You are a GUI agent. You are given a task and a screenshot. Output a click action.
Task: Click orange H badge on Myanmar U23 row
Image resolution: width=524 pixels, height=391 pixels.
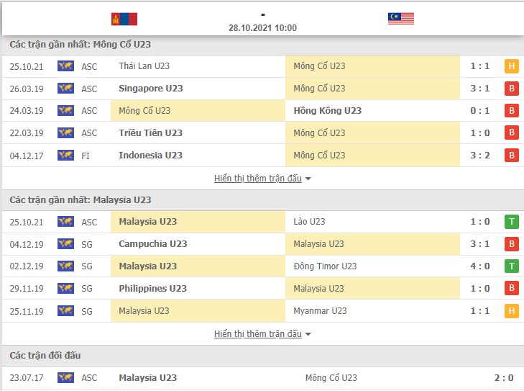511,310
